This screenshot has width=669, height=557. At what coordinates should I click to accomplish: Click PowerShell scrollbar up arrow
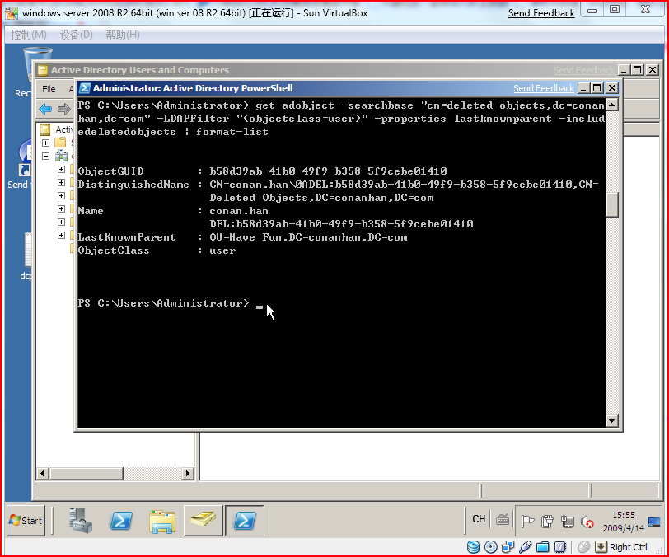(612, 105)
